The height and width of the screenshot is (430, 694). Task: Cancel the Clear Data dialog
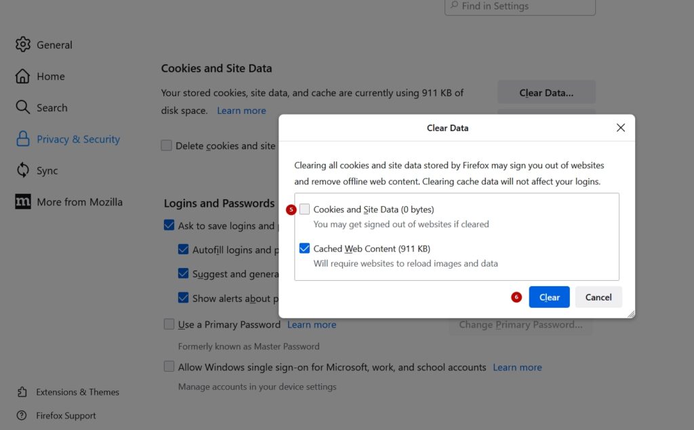pos(598,297)
